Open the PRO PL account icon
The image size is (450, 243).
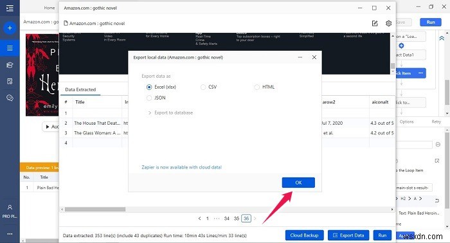tap(10, 212)
